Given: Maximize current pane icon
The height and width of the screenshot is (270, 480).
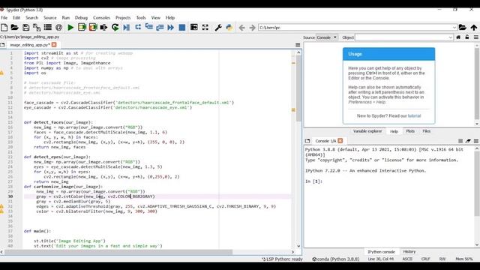Looking at the screenshot, I should [x=193, y=28].
